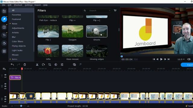
Task: Open the Playback menu
Action: [18, 5]
